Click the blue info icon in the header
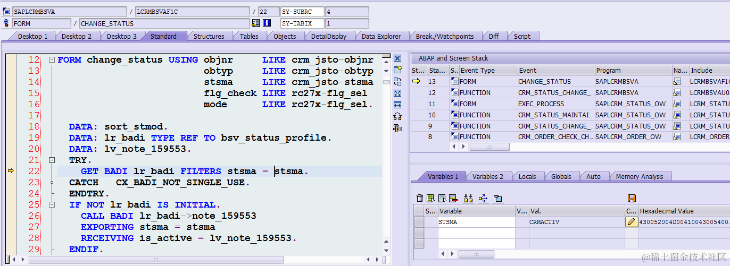This screenshot has height=266, width=730. [x=267, y=23]
